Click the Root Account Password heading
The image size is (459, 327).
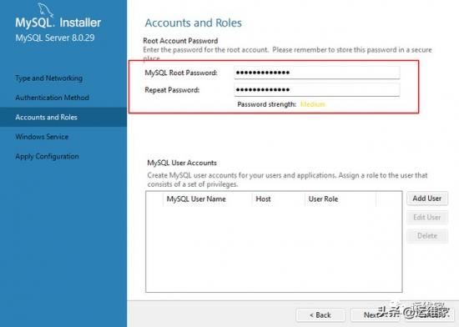[x=180, y=41]
